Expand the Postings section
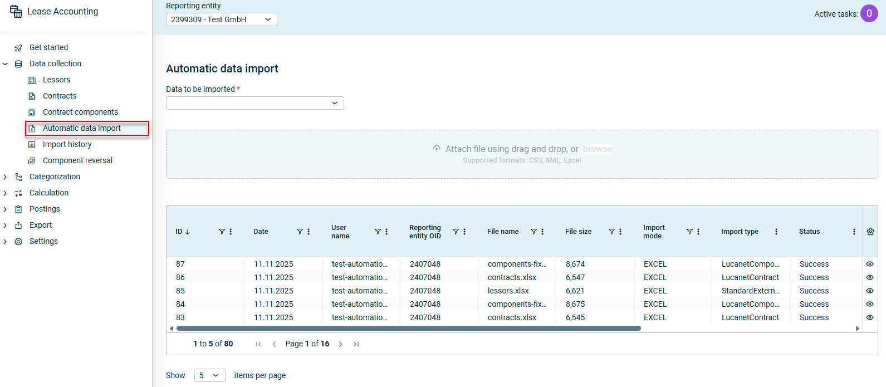The width and height of the screenshot is (886, 387). point(5,209)
